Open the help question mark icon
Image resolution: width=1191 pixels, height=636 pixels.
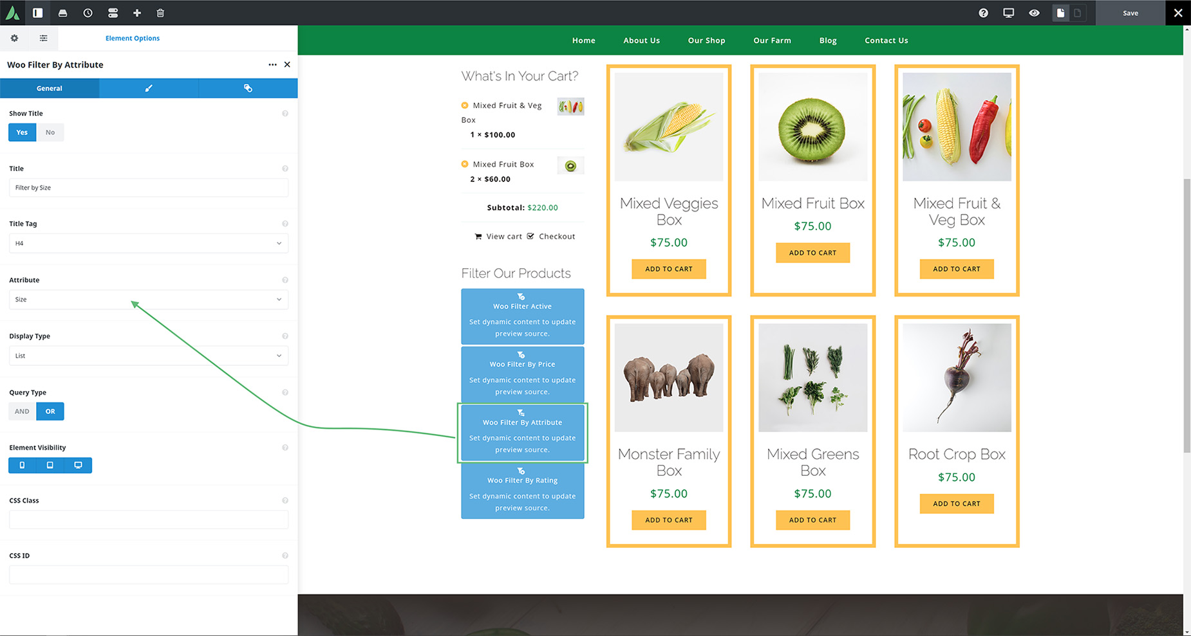(983, 13)
